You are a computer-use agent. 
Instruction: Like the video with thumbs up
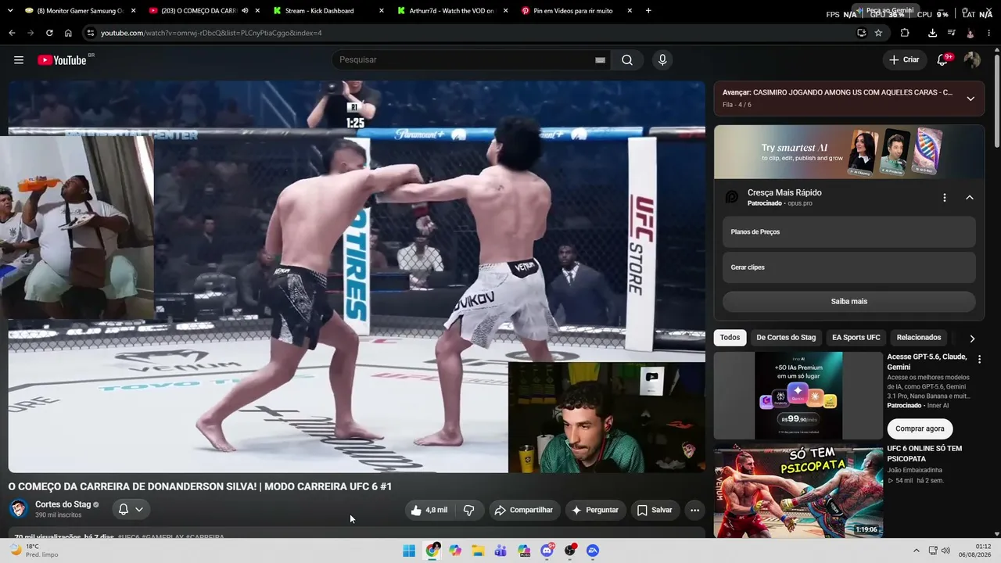pos(429,510)
